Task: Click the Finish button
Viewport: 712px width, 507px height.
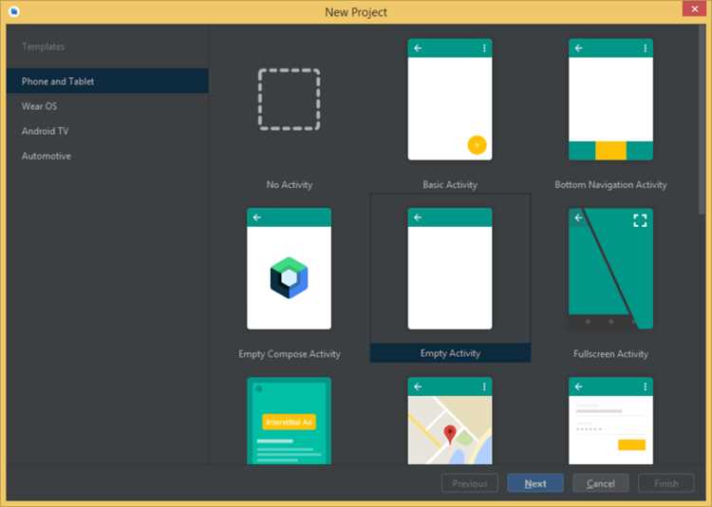Action: click(x=666, y=483)
